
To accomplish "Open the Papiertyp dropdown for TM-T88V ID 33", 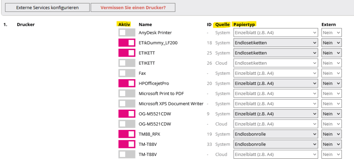I will [x=276, y=144].
